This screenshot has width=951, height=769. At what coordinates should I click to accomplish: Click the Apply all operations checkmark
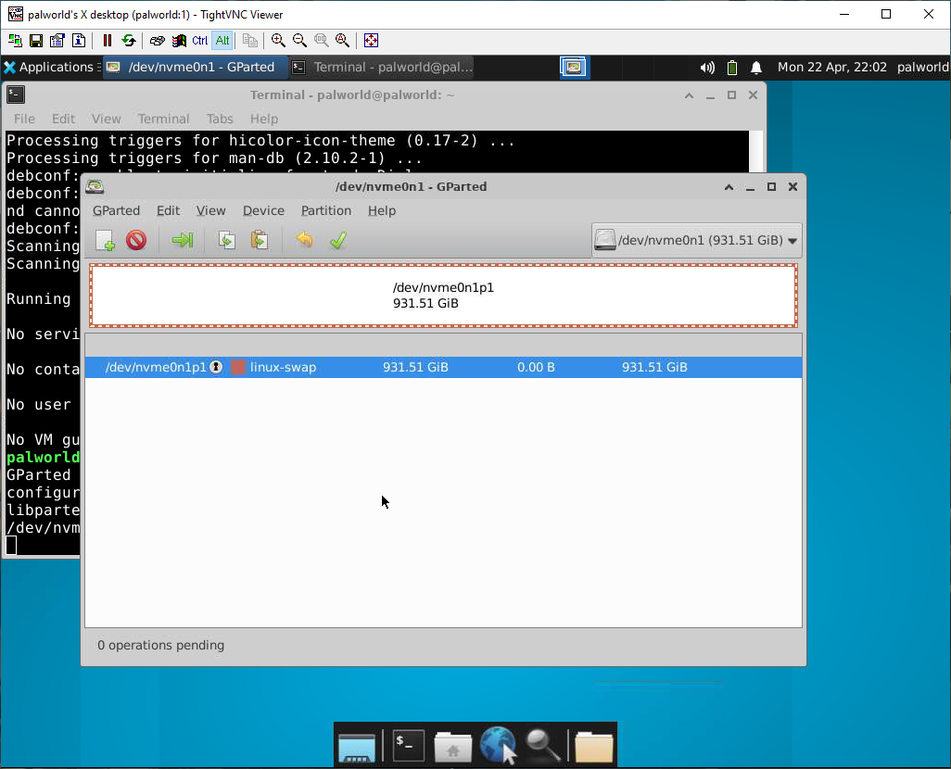click(337, 240)
